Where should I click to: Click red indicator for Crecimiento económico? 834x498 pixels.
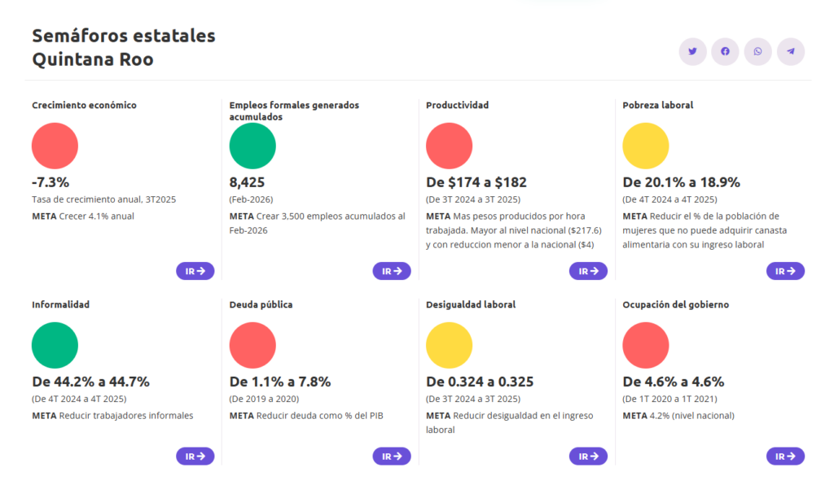coord(55,146)
